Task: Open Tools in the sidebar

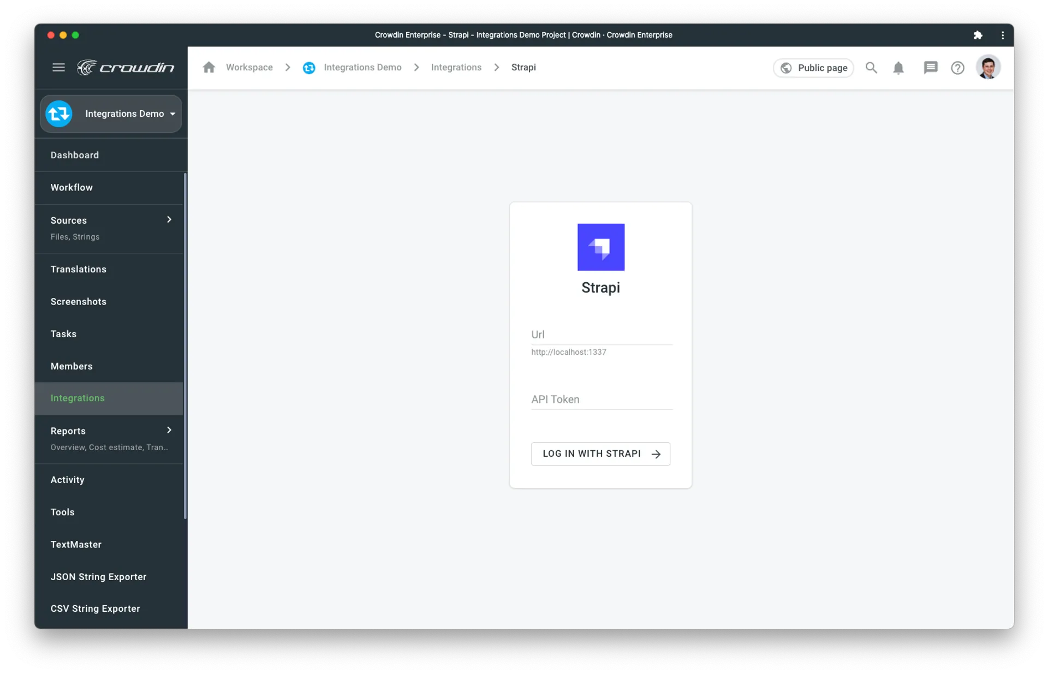Action: (x=109, y=512)
